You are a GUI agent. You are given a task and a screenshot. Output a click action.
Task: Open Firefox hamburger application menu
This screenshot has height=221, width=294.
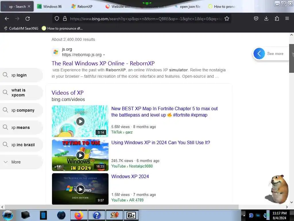pos(287,18)
